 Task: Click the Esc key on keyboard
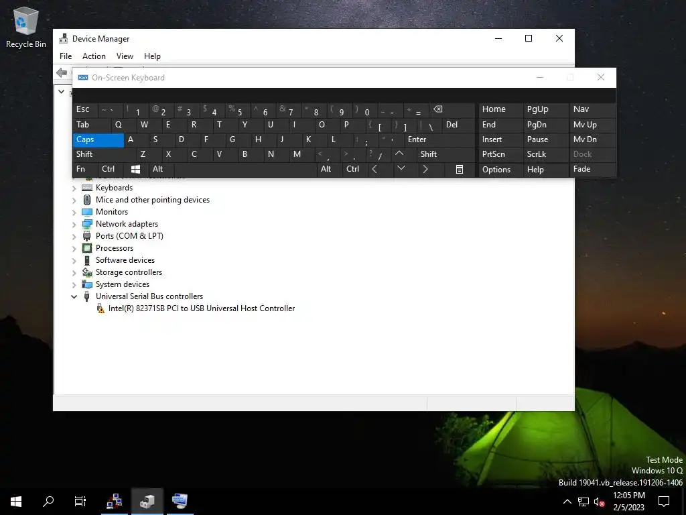[x=85, y=109]
